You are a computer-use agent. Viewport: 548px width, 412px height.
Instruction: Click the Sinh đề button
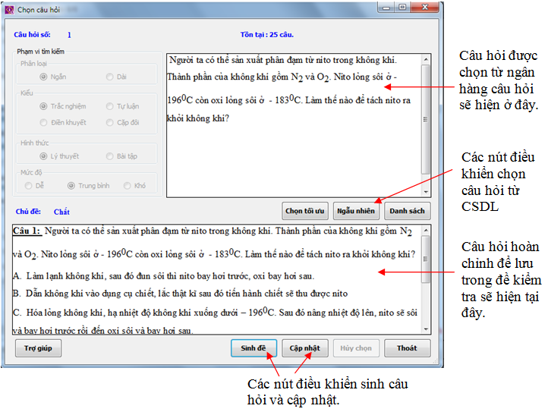tap(254, 348)
